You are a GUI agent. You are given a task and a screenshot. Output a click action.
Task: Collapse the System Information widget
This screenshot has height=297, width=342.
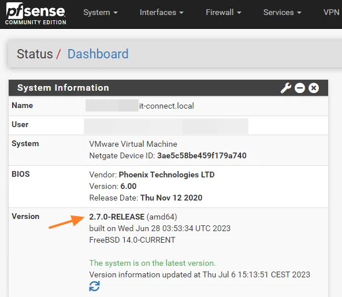tap(300, 88)
